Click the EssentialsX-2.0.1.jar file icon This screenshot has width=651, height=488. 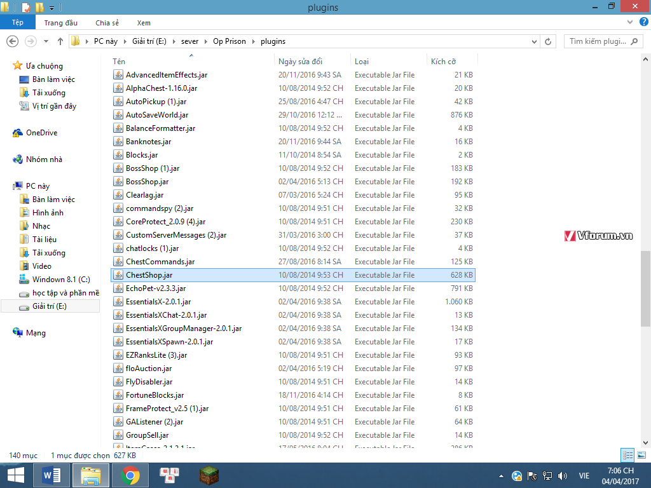(118, 302)
